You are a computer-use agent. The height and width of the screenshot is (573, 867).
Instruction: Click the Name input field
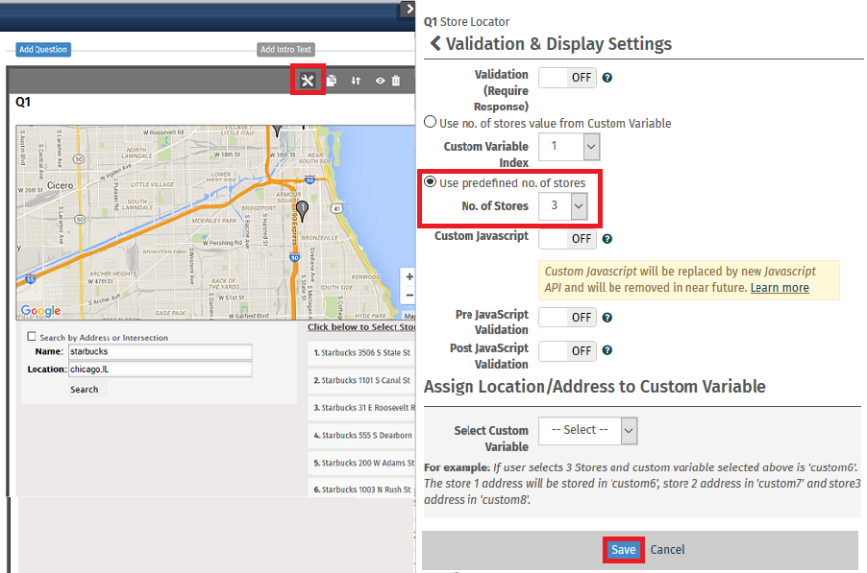pos(161,351)
